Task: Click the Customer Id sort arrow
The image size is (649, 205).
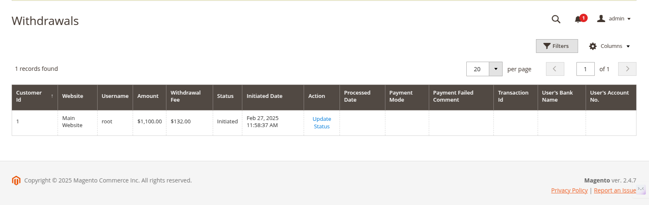Action: coord(52,96)
